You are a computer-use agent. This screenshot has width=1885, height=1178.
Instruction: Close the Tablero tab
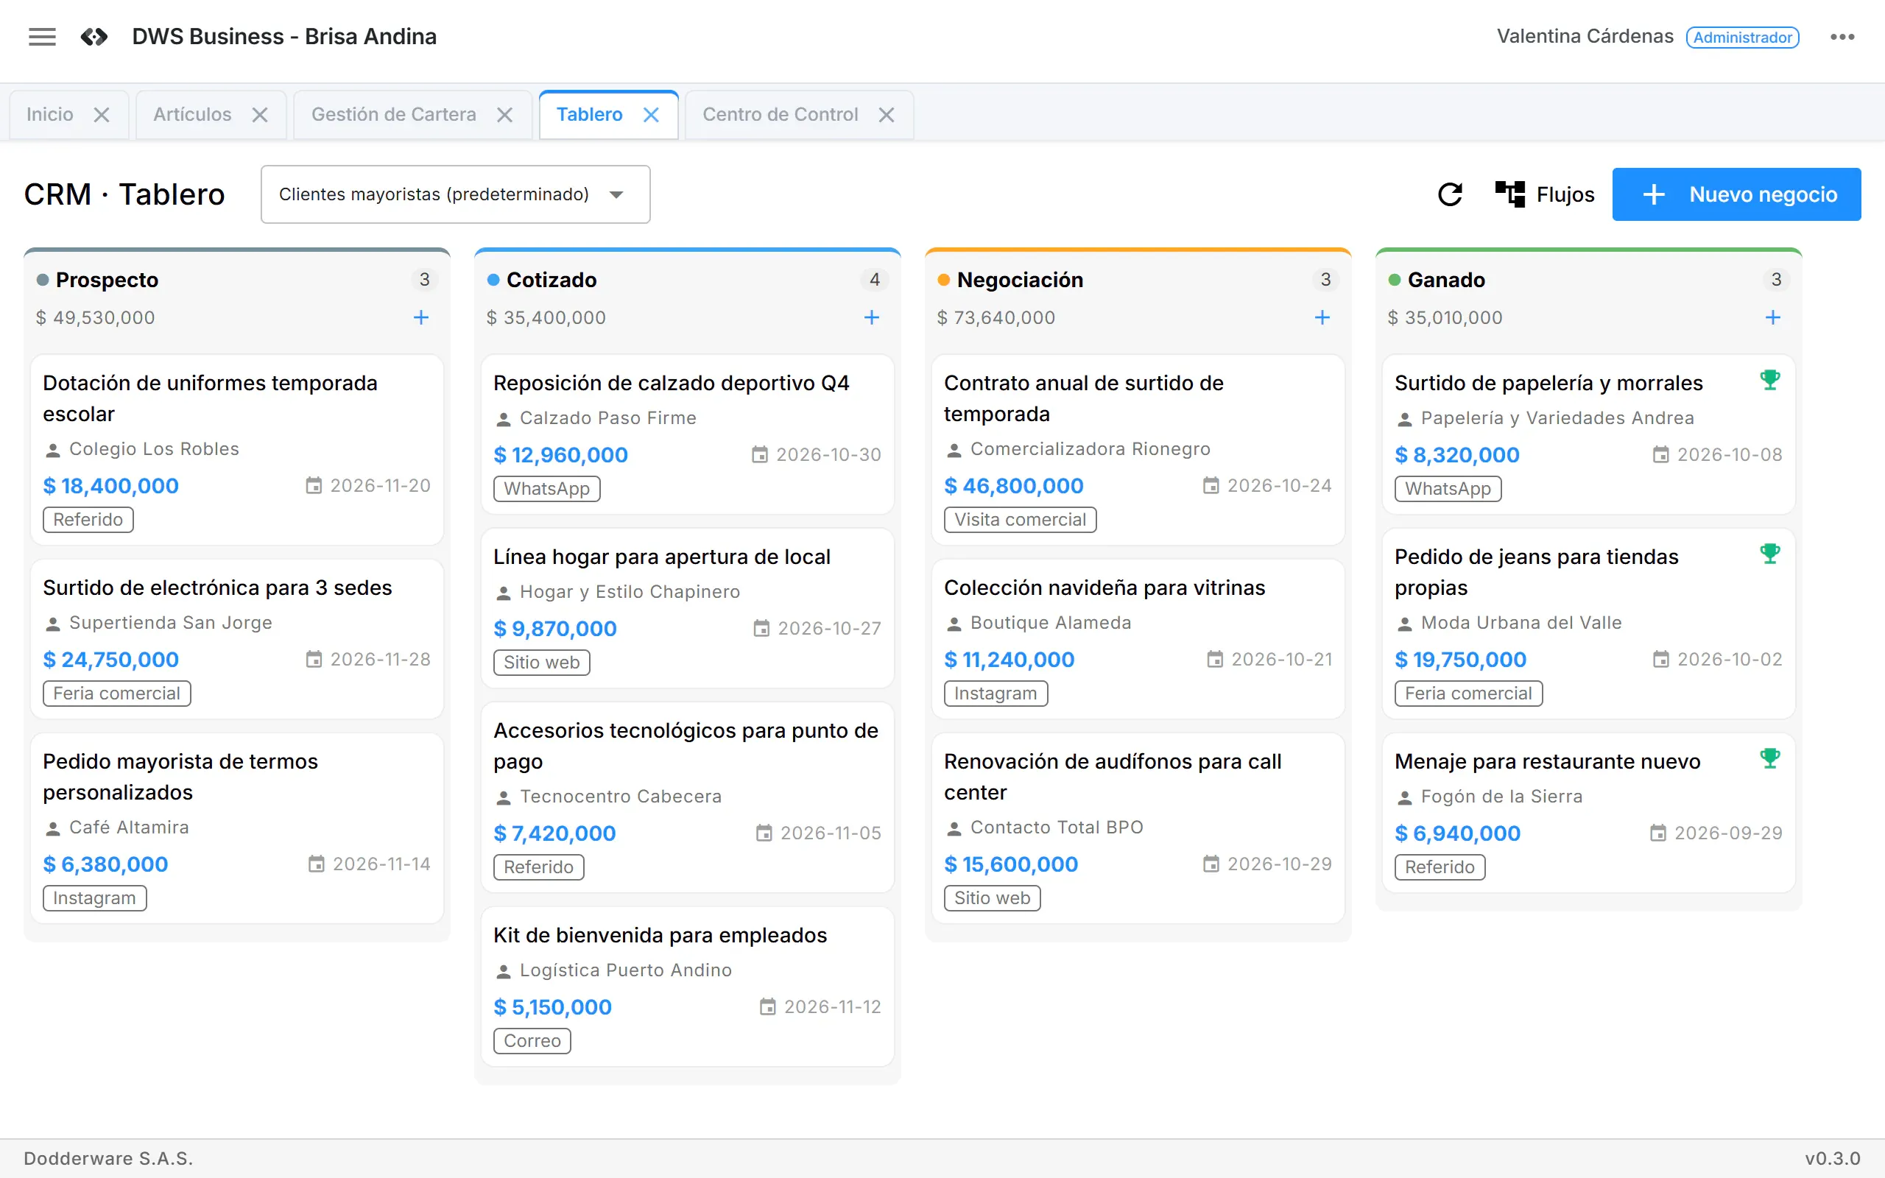651,115
